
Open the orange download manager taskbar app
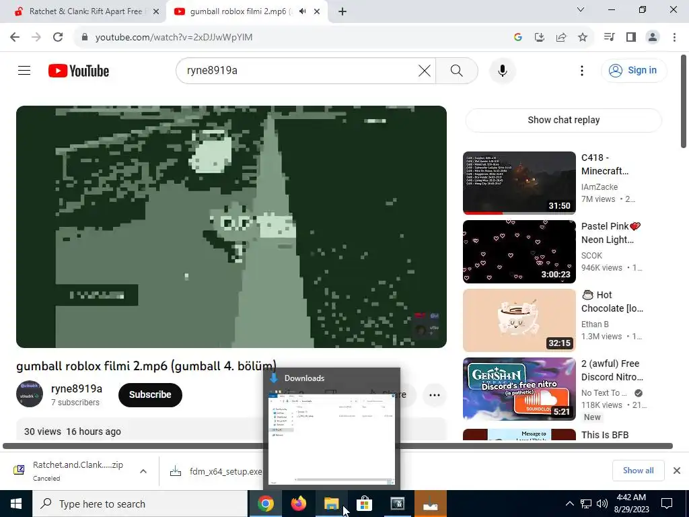click(430, 504)
